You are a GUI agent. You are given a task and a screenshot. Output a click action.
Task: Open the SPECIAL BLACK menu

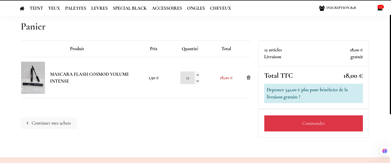point(130,8)
